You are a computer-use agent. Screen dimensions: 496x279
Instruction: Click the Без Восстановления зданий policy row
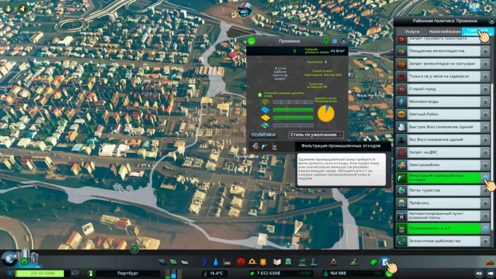443,140
